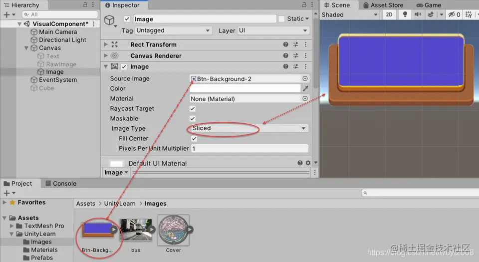479x262 pixels.
Task: Open Rect Transform kebab menu
Action: point(305,44)
